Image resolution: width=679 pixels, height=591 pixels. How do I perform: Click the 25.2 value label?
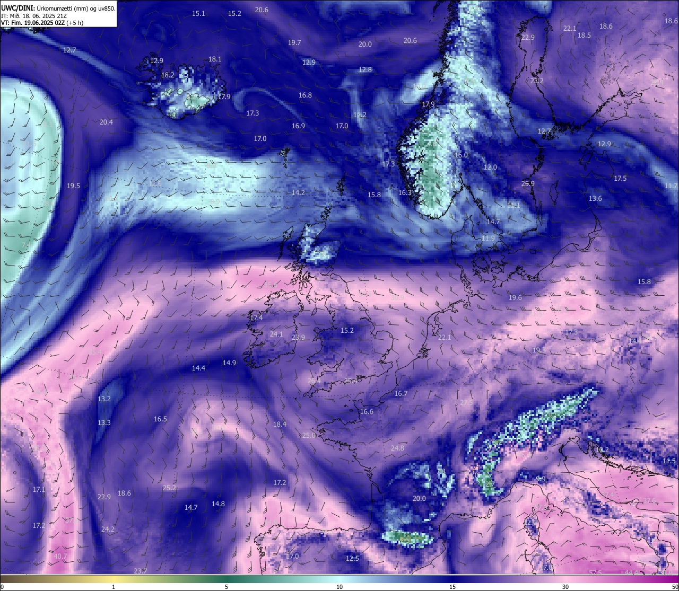coord(169,488)
